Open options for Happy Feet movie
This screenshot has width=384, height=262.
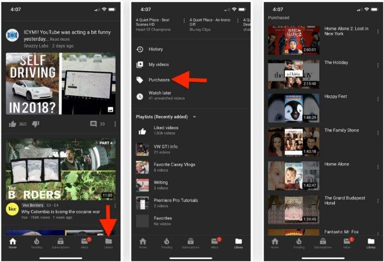(378, 99)
